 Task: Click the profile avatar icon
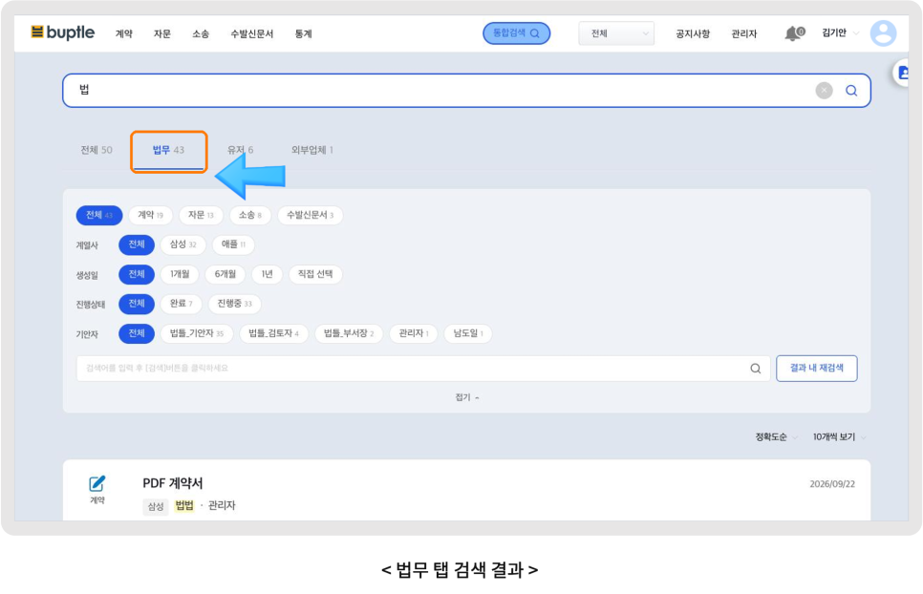[x=883, y=32]
